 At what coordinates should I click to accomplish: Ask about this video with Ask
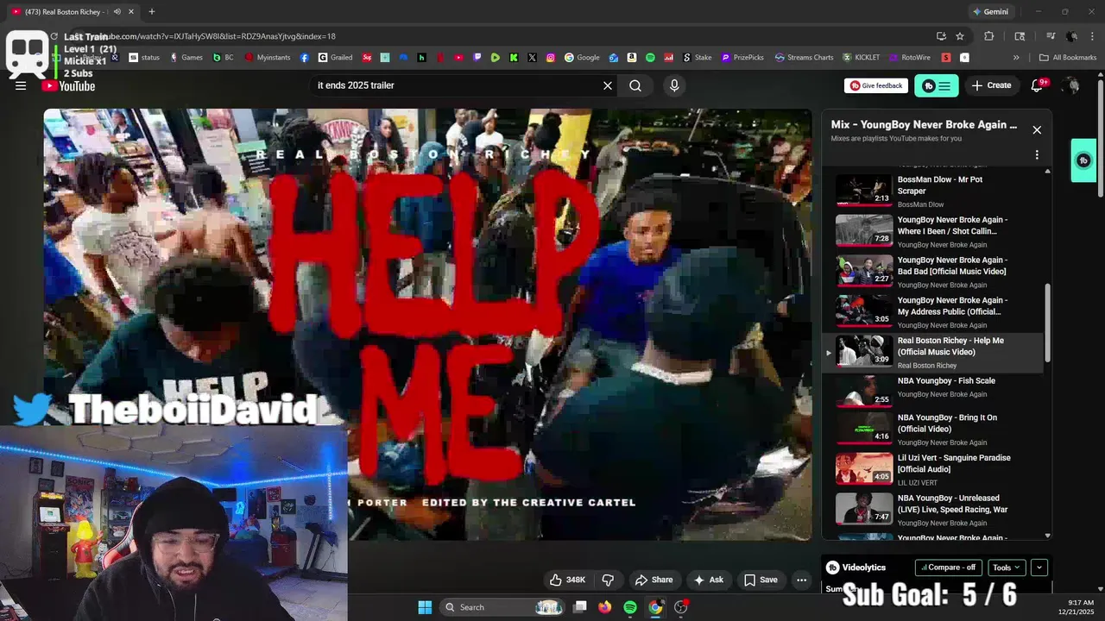pos(709,580)
